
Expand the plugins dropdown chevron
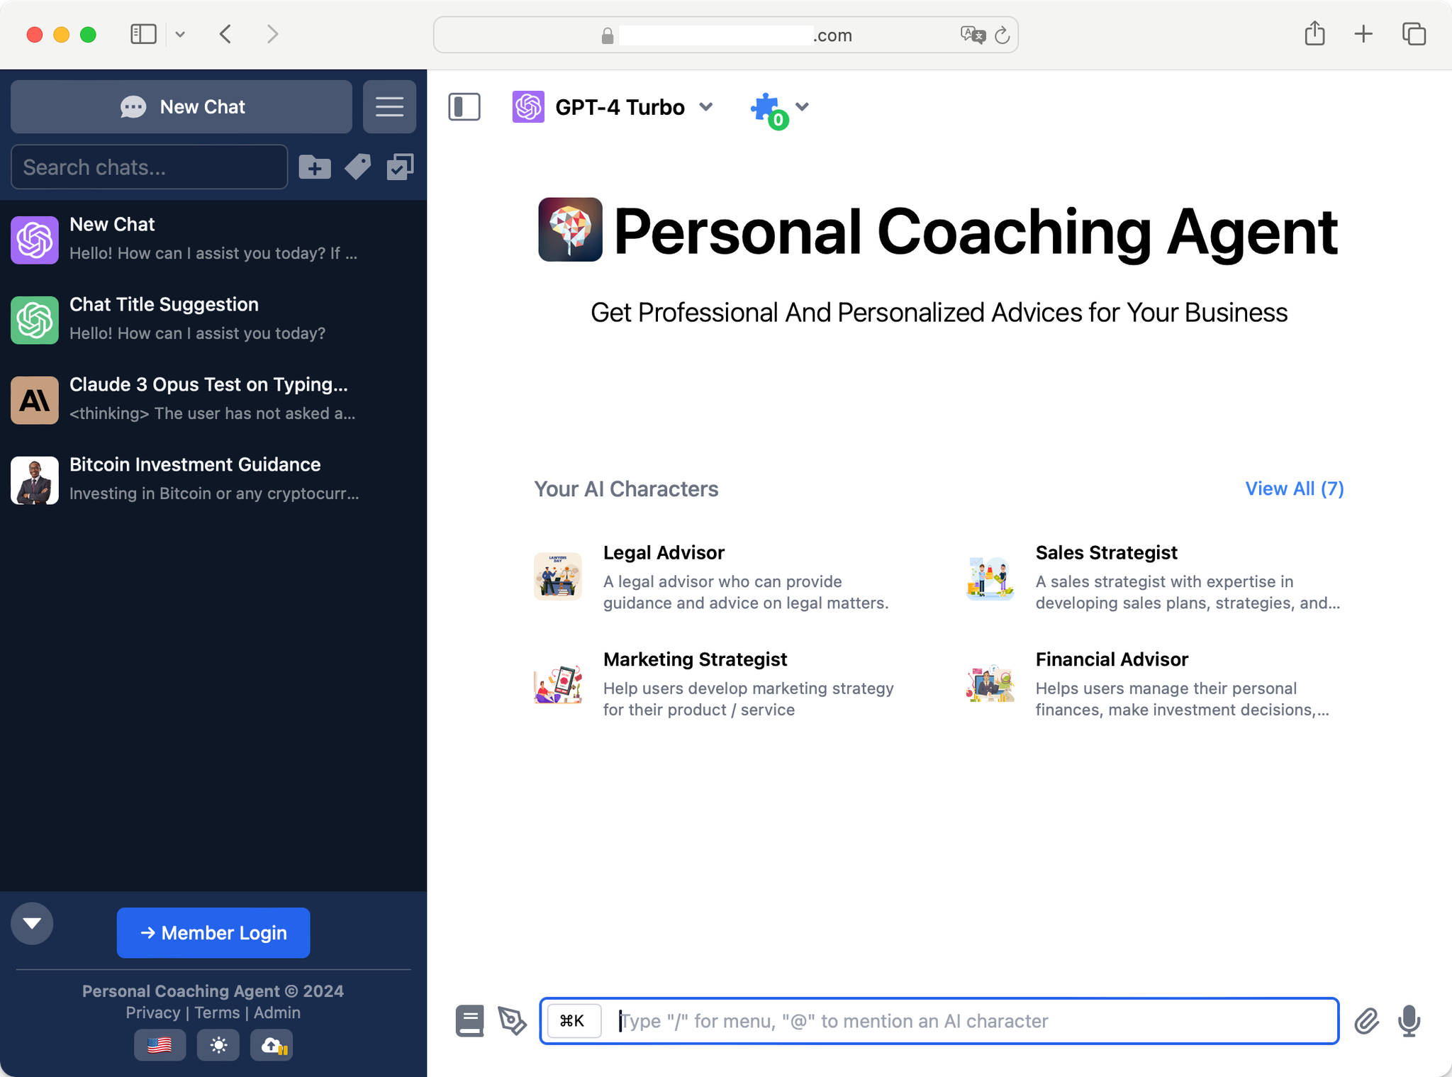point(802,106)
